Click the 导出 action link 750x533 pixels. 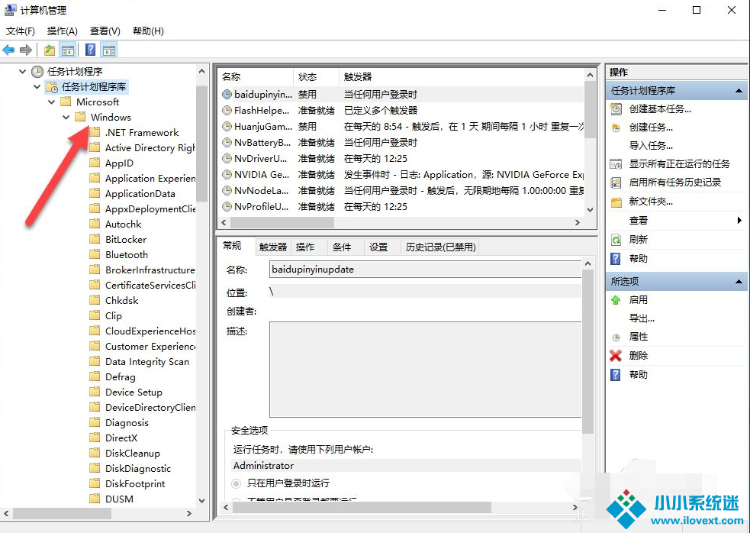point(642,318)
